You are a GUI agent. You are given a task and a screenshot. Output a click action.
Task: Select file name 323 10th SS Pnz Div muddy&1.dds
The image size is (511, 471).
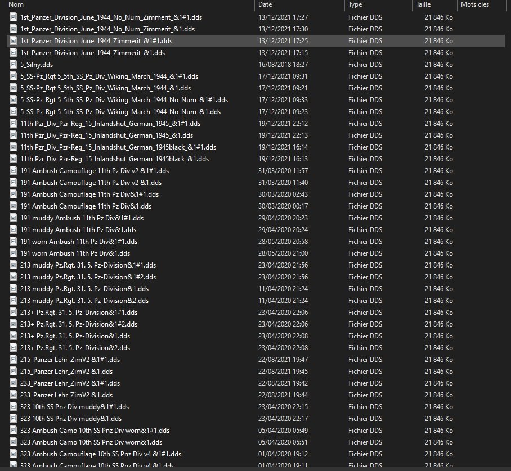71,418
